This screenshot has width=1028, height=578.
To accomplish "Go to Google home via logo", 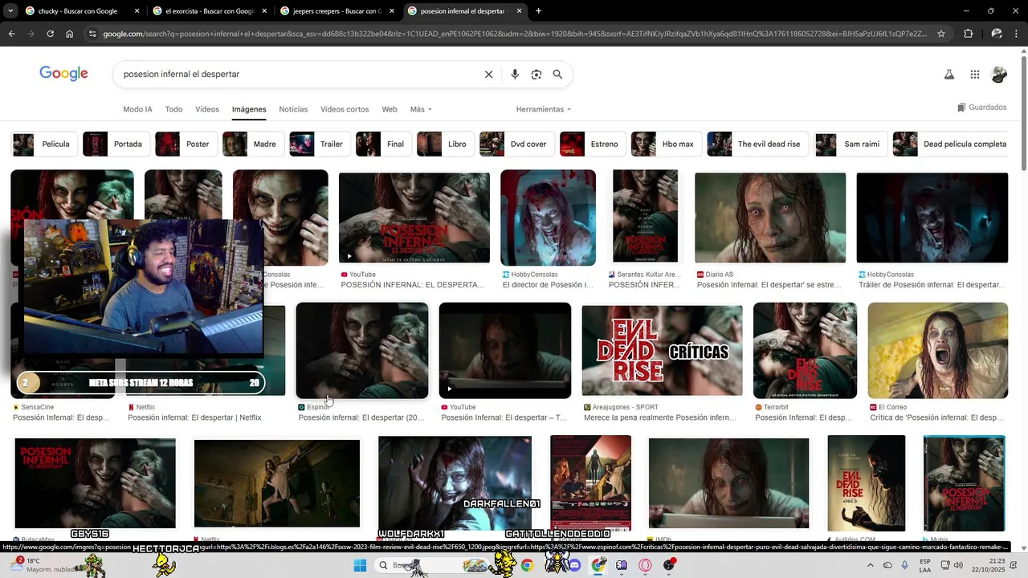I will 63,74.
